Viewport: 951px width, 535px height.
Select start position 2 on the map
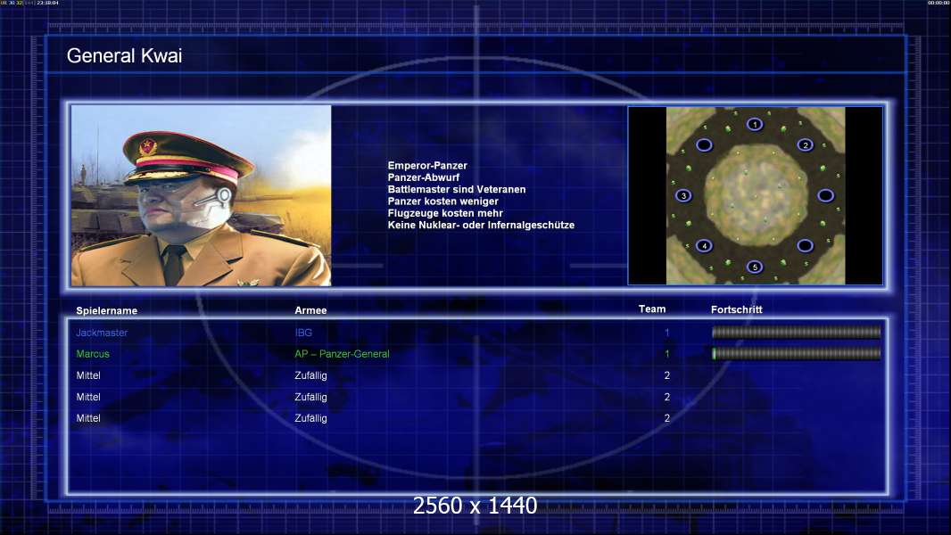[805, 144]
